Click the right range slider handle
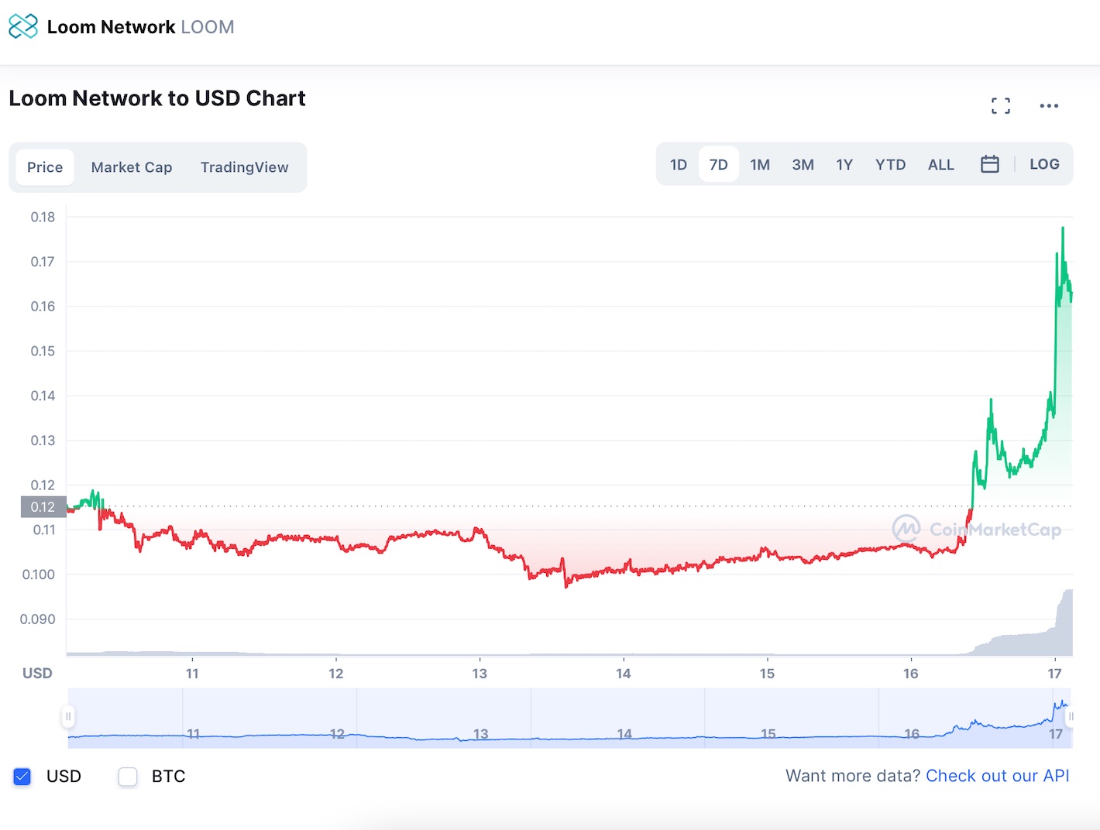Viewport: 1100px width, 830px height. pos(1071,717)
